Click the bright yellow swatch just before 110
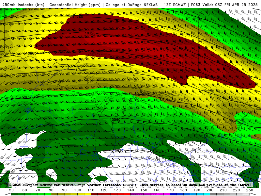 coord(87,194)
